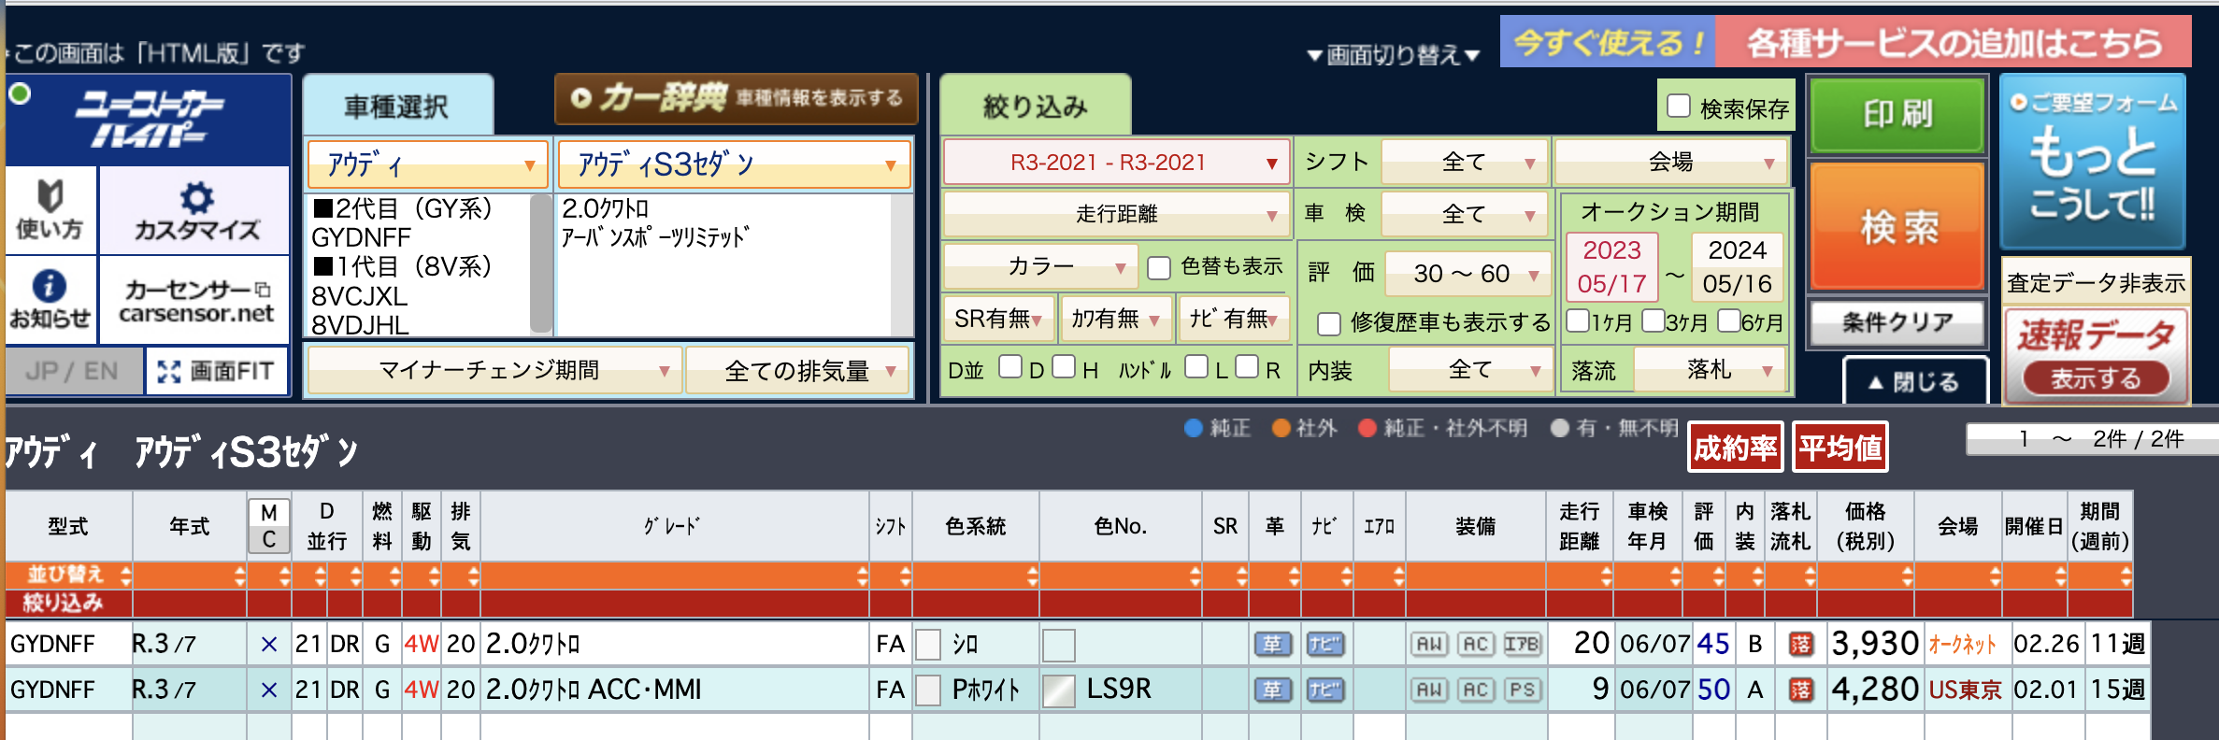
Task: Click the AW equipment icon in オークネット row
Action: [x=1429, y=644]
